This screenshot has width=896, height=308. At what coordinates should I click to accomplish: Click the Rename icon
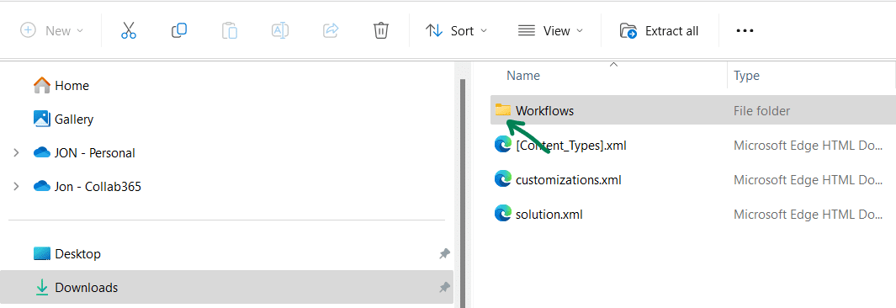280,30
